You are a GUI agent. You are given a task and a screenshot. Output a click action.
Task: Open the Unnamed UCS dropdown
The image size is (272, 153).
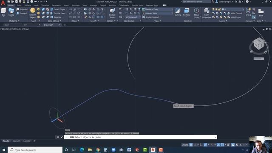(x=133, y=17)
